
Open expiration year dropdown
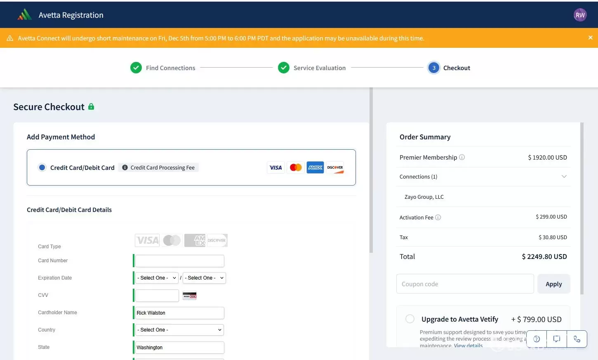(x=204, y=278)
